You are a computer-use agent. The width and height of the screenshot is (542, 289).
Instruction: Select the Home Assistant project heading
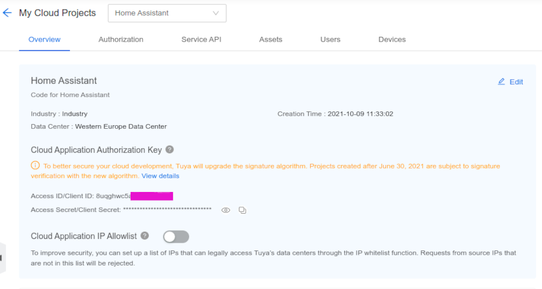(x=64, y=81)
